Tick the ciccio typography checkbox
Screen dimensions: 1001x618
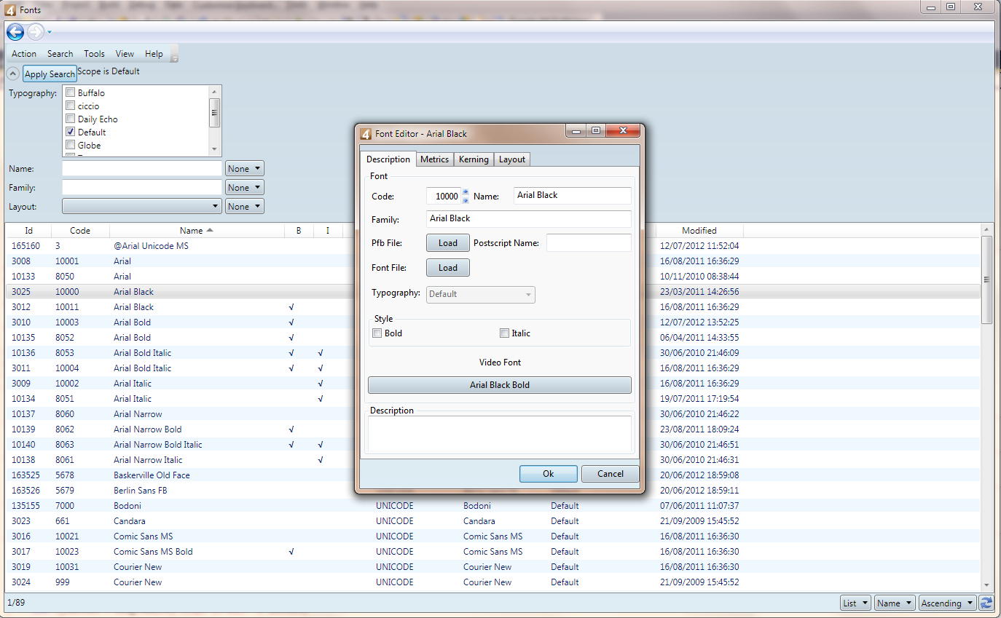point(71,106)
